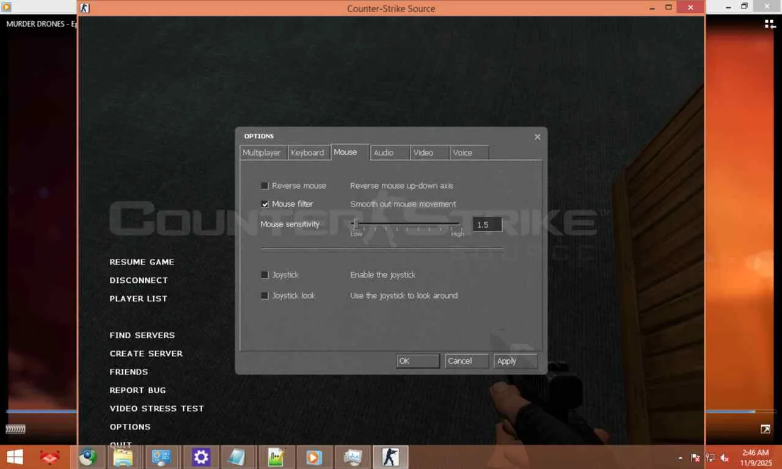Click the media player icon in its title bar

coord(7,7)
